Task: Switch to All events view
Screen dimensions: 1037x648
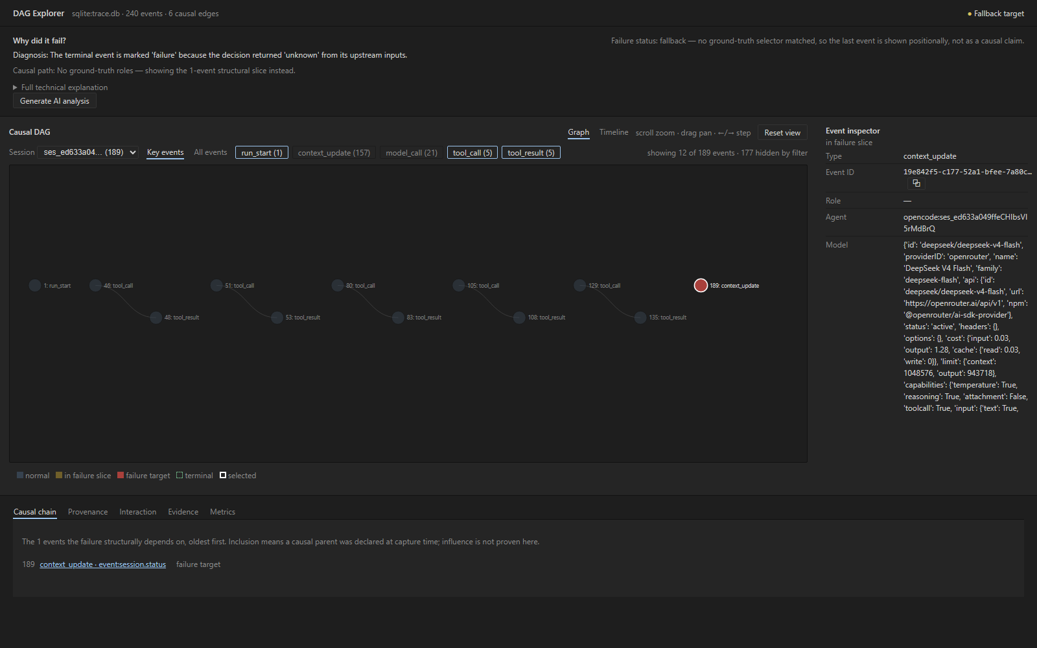Action: 211,152
